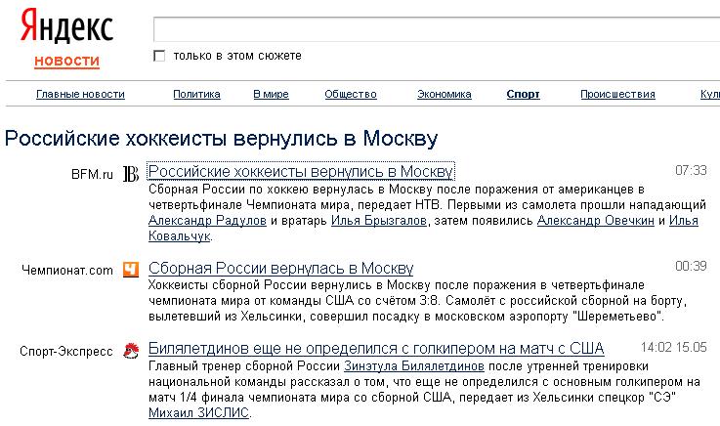The image size is (720, 426).
Task: Select the Общество tab
Action: pos(350,95)
